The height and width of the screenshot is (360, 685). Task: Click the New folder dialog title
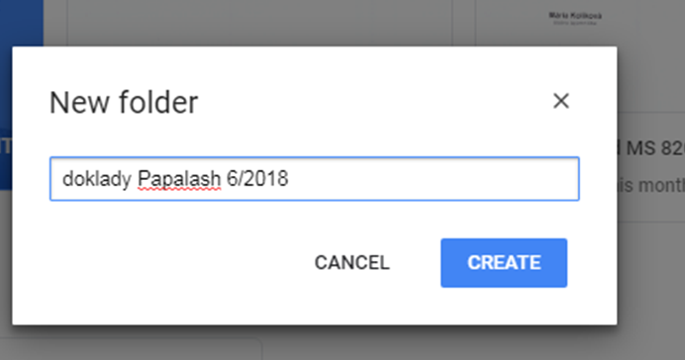tap(124, 103)
